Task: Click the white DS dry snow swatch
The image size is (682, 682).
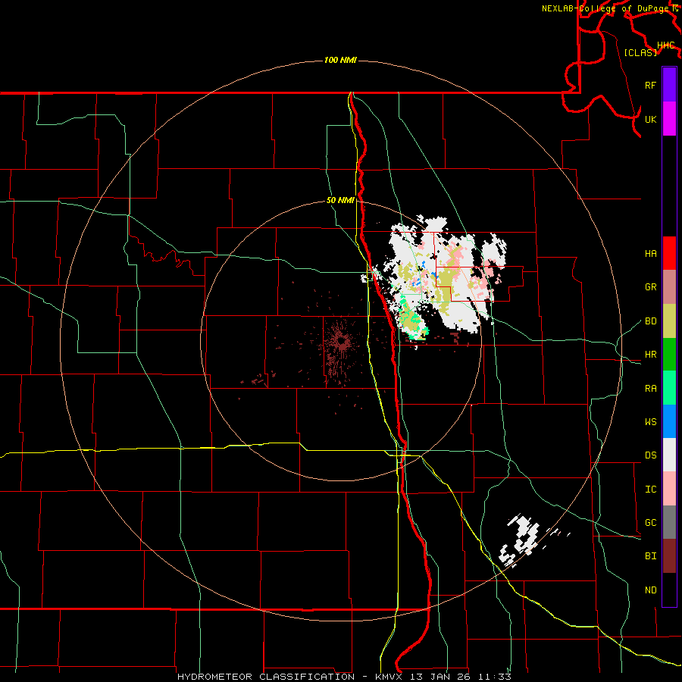Action: (x=669, y=455)
